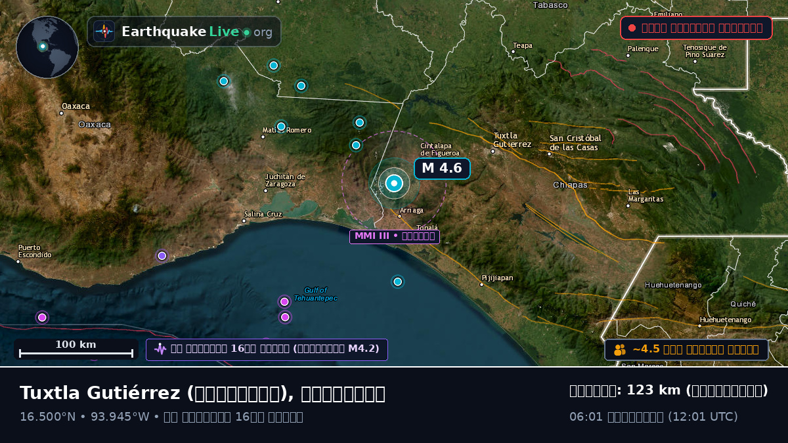Select the teal offshore marker west of Pijijiapan
The height and width of the screenshot is (443, 788).
tap(397, 282)
